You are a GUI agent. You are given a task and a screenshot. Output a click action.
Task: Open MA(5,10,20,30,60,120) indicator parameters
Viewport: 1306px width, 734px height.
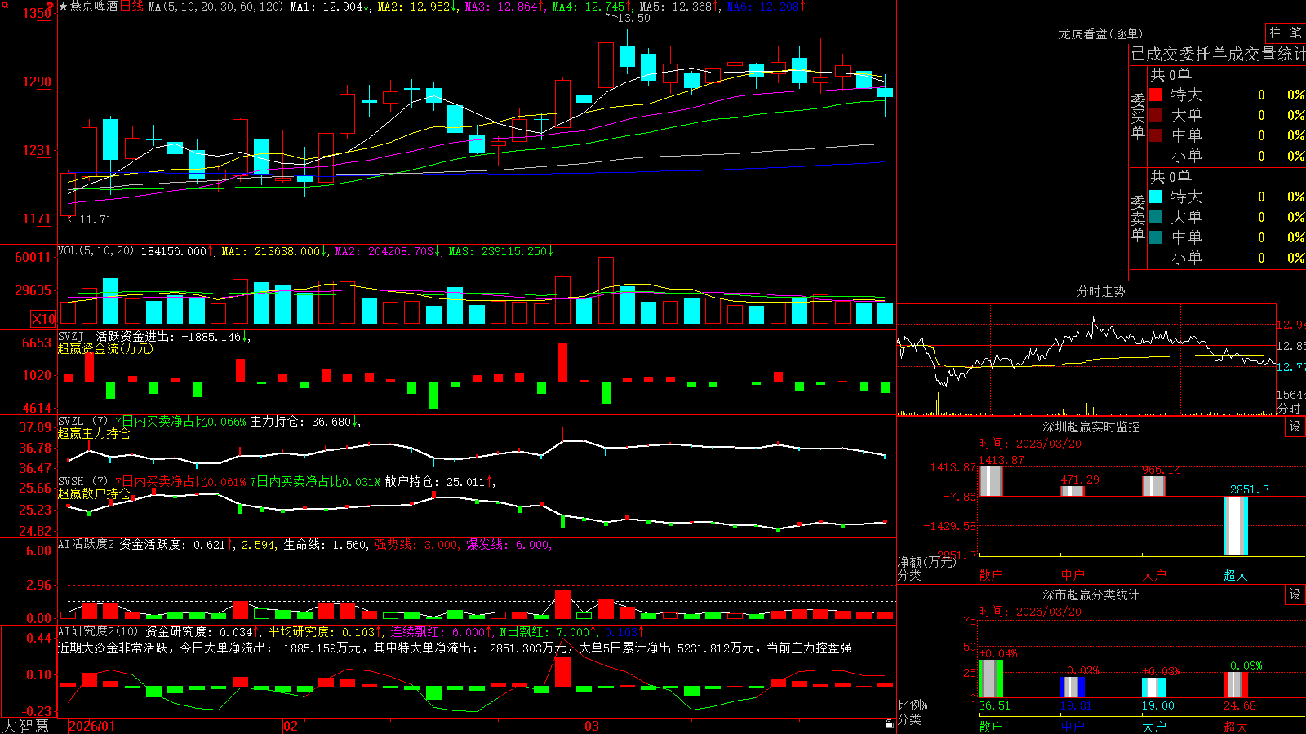(x=215, y=7)
